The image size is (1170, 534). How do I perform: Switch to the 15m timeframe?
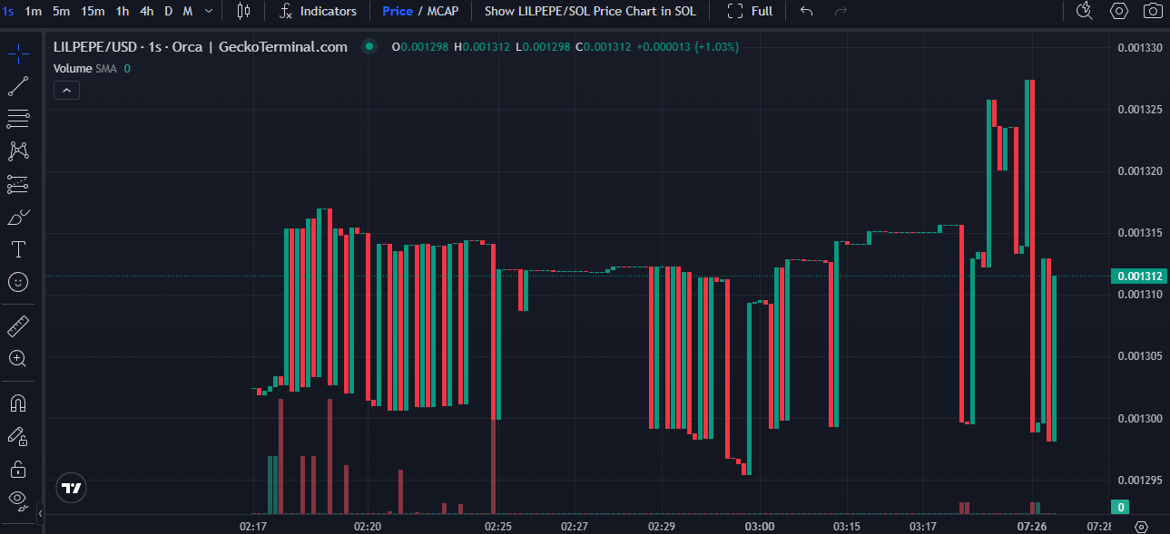[x=92, y=11]
